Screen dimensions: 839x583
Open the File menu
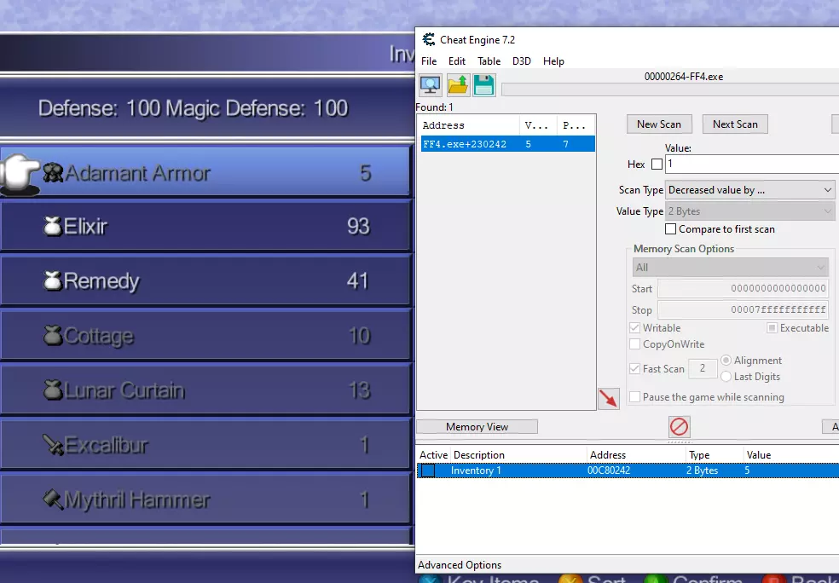point(429,61)
